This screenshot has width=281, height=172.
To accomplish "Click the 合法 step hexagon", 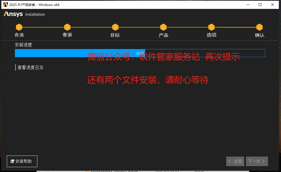I will [x=19, y=27].
